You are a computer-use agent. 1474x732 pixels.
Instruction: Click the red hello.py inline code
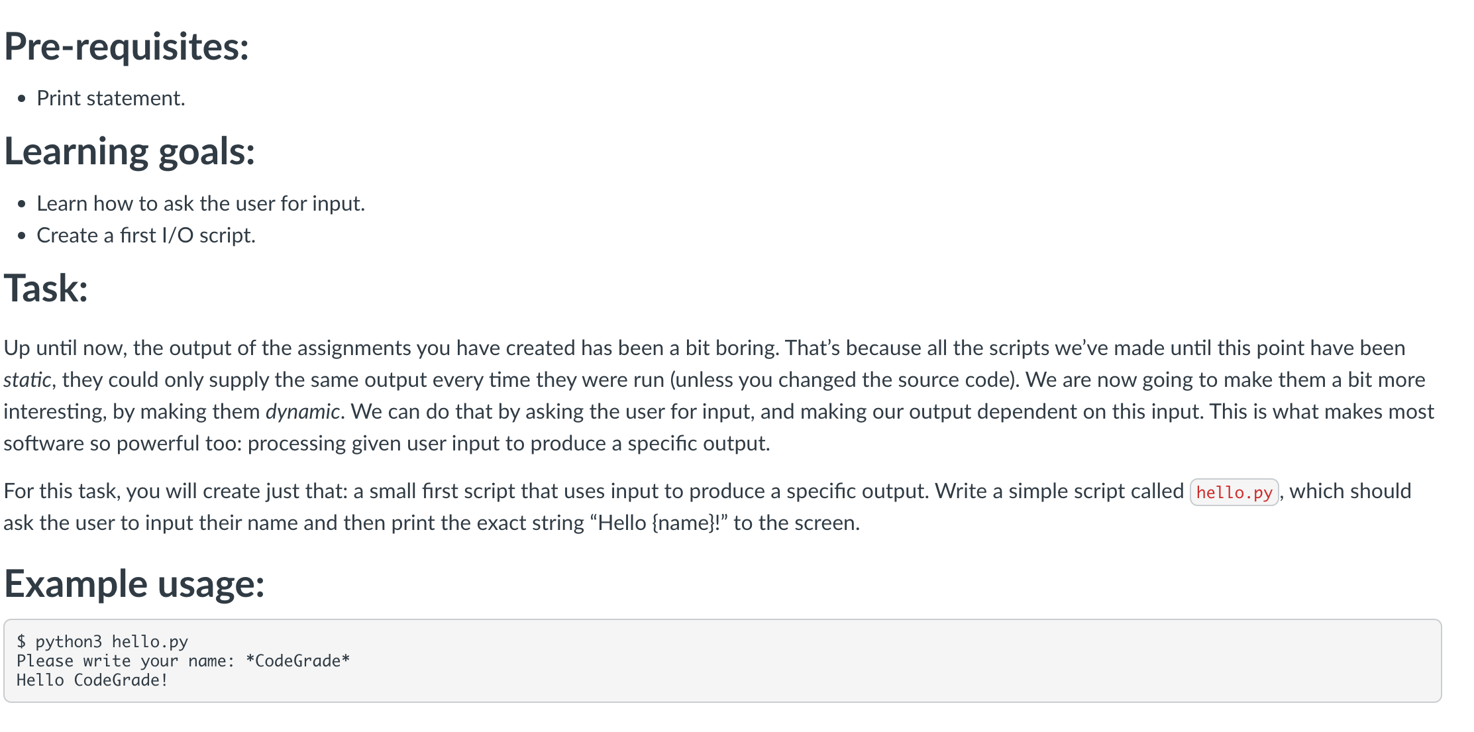(1234, 492)
